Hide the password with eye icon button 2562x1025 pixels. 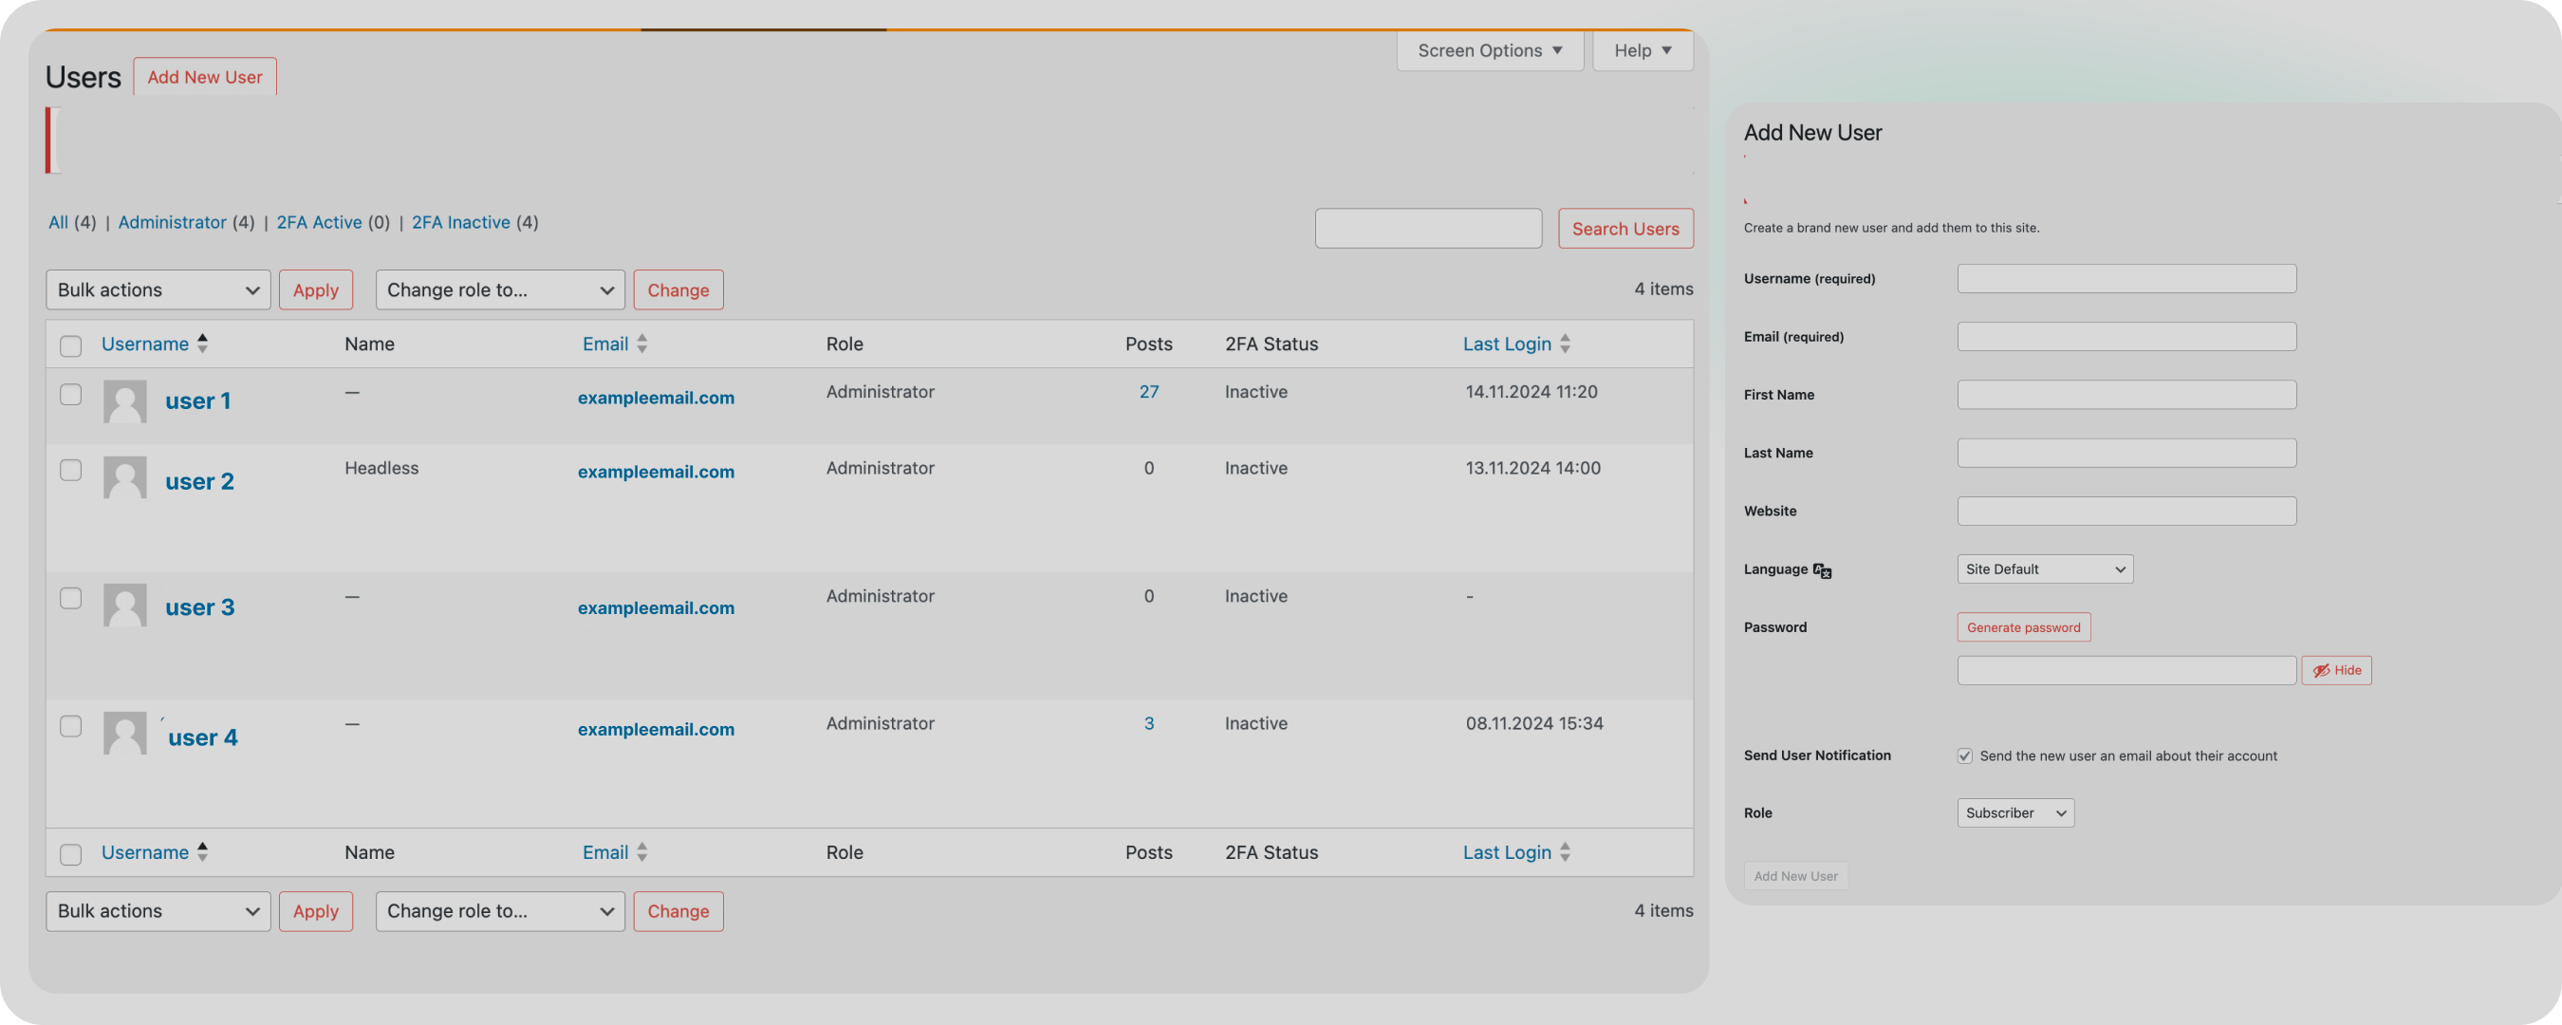pyautogui.click(x=2335, y=670)
